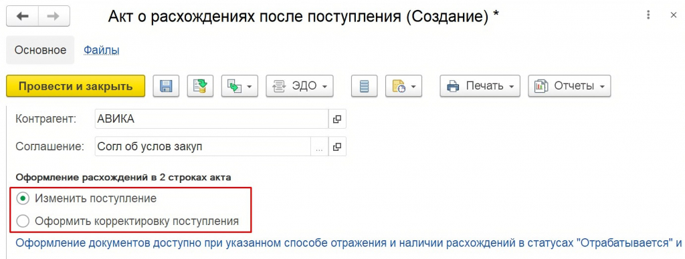This screenshot has width=685, height=259.
Task: Open the АВИКА контрагент card icon
Action: 337,119
